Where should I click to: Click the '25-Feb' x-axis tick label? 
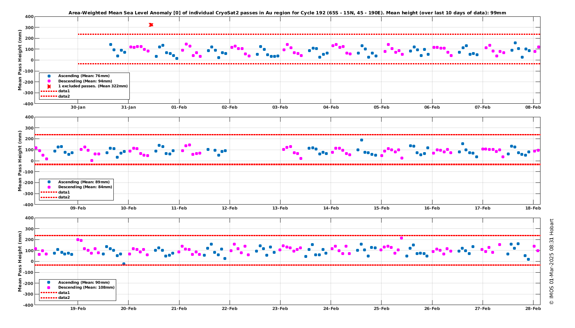[x=382, y=309]
